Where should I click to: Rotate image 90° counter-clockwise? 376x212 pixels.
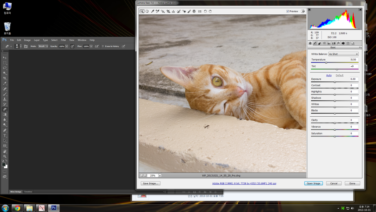205,11
